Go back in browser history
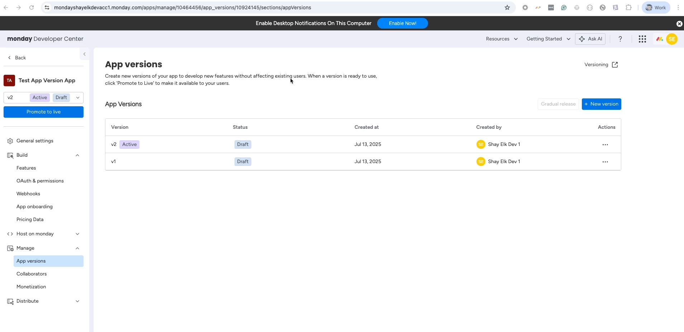 point(6,8)
